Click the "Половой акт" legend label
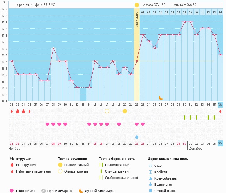The width and height of the screenshot is (226, 193). click(26, 190)
